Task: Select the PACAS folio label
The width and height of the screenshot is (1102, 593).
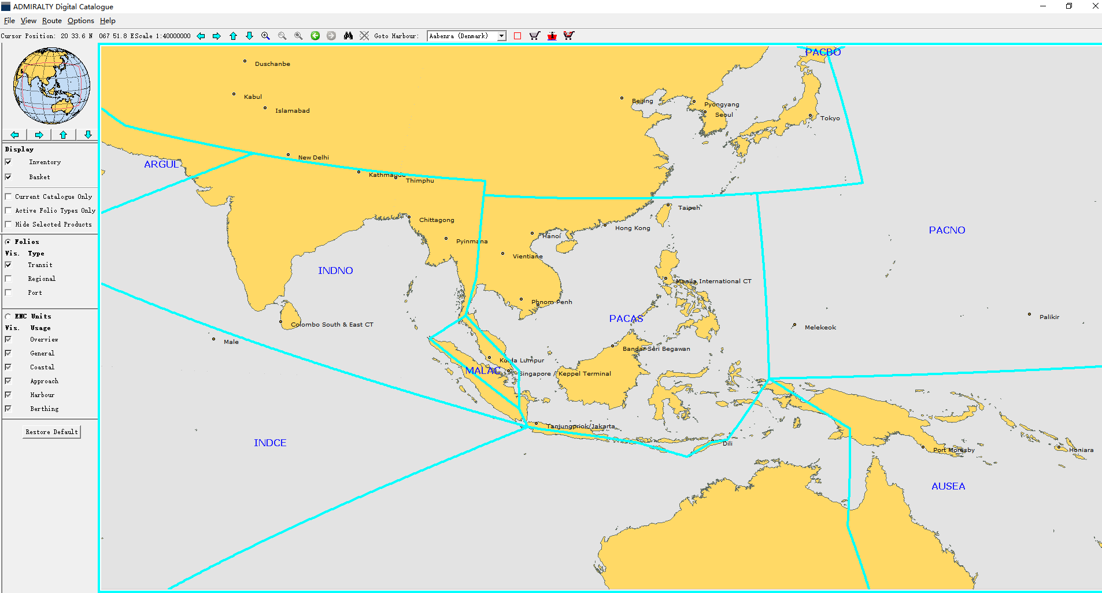Action: click(x=626, y=318)
